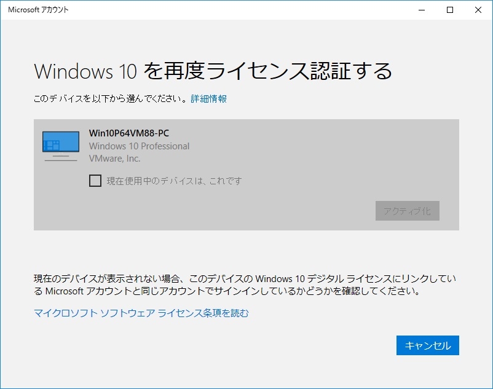
Task: Click the アクティブ化 button
Action: click(407, 211)
